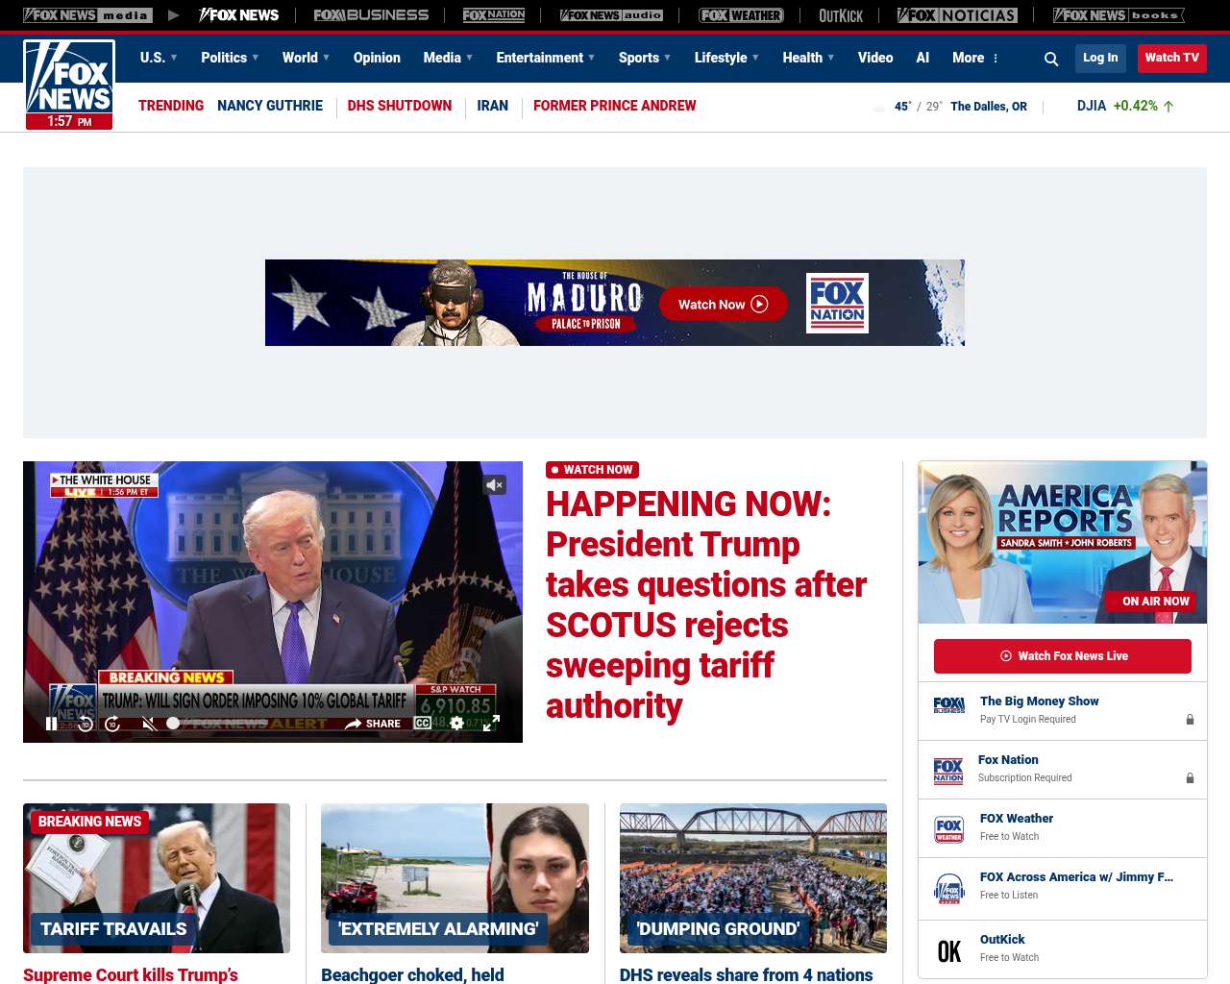Open Fox Nation logo in top bar

(494, 15)
